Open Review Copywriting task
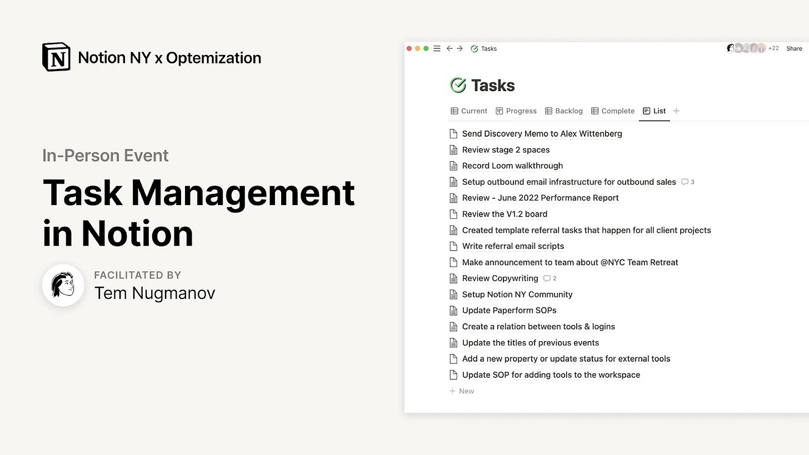The height and width of the screenshot is (455, 809). pos(500,278)
